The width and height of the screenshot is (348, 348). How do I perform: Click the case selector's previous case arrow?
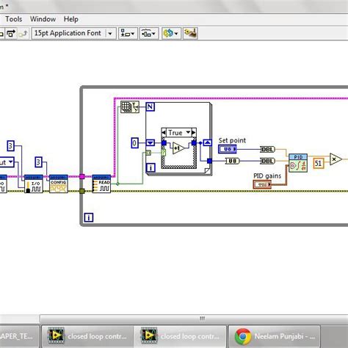pyautogui.click(x=164, y=133)
